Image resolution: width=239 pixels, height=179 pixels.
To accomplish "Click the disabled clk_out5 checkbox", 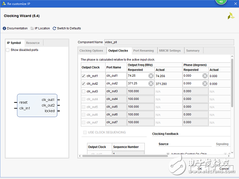I will click(84, 107).
